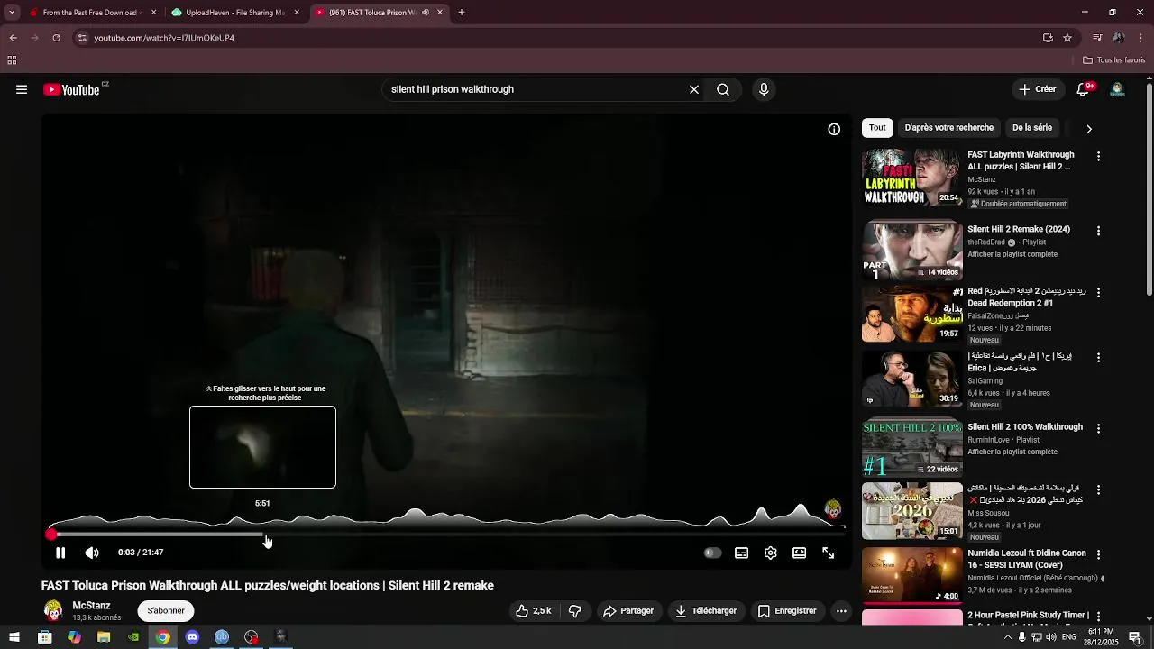Install app icon in address bar
Screen dimensions: 1154x649
pyautogui.click(x=1048, y=38)
